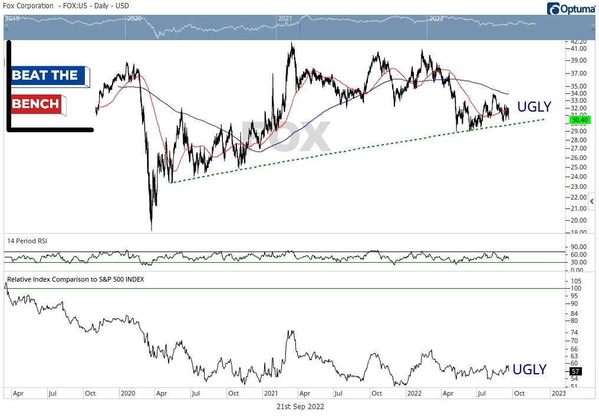
Task: Click the 37.00 price axis label
Action: [578, 73]
